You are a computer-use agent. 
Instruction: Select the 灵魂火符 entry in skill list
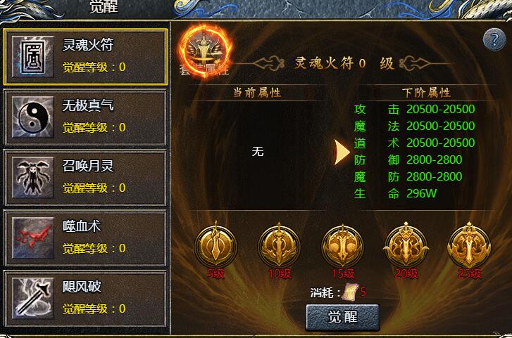pyautogui.click(x=85, y=57)
